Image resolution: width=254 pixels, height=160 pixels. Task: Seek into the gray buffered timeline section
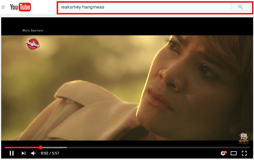[x=55, y=147]
